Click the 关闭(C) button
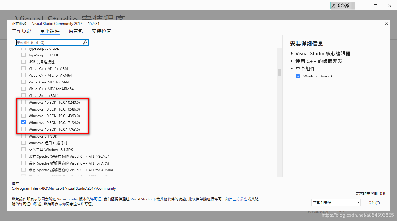The height and width of the screenshot is (221, 397). (x=374, y=203)
